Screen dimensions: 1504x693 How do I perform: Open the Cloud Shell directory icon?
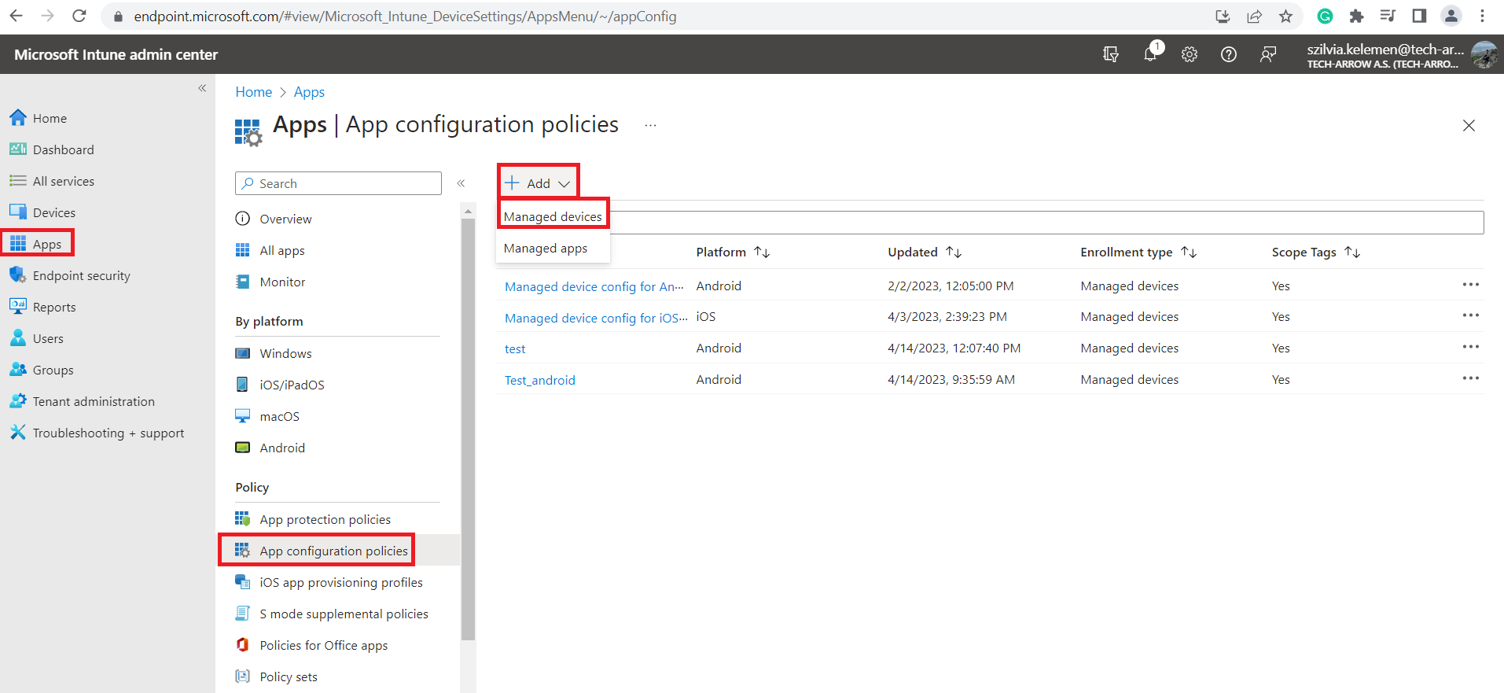point(1110,54)
